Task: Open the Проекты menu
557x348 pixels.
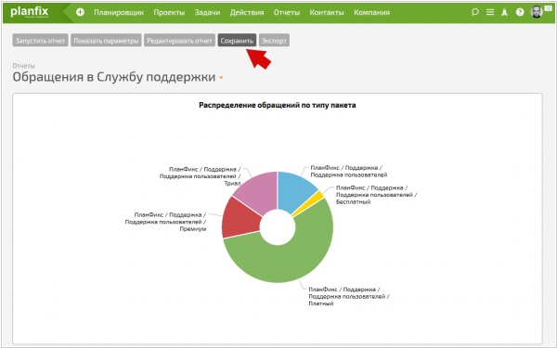Action: coord(169,12)
